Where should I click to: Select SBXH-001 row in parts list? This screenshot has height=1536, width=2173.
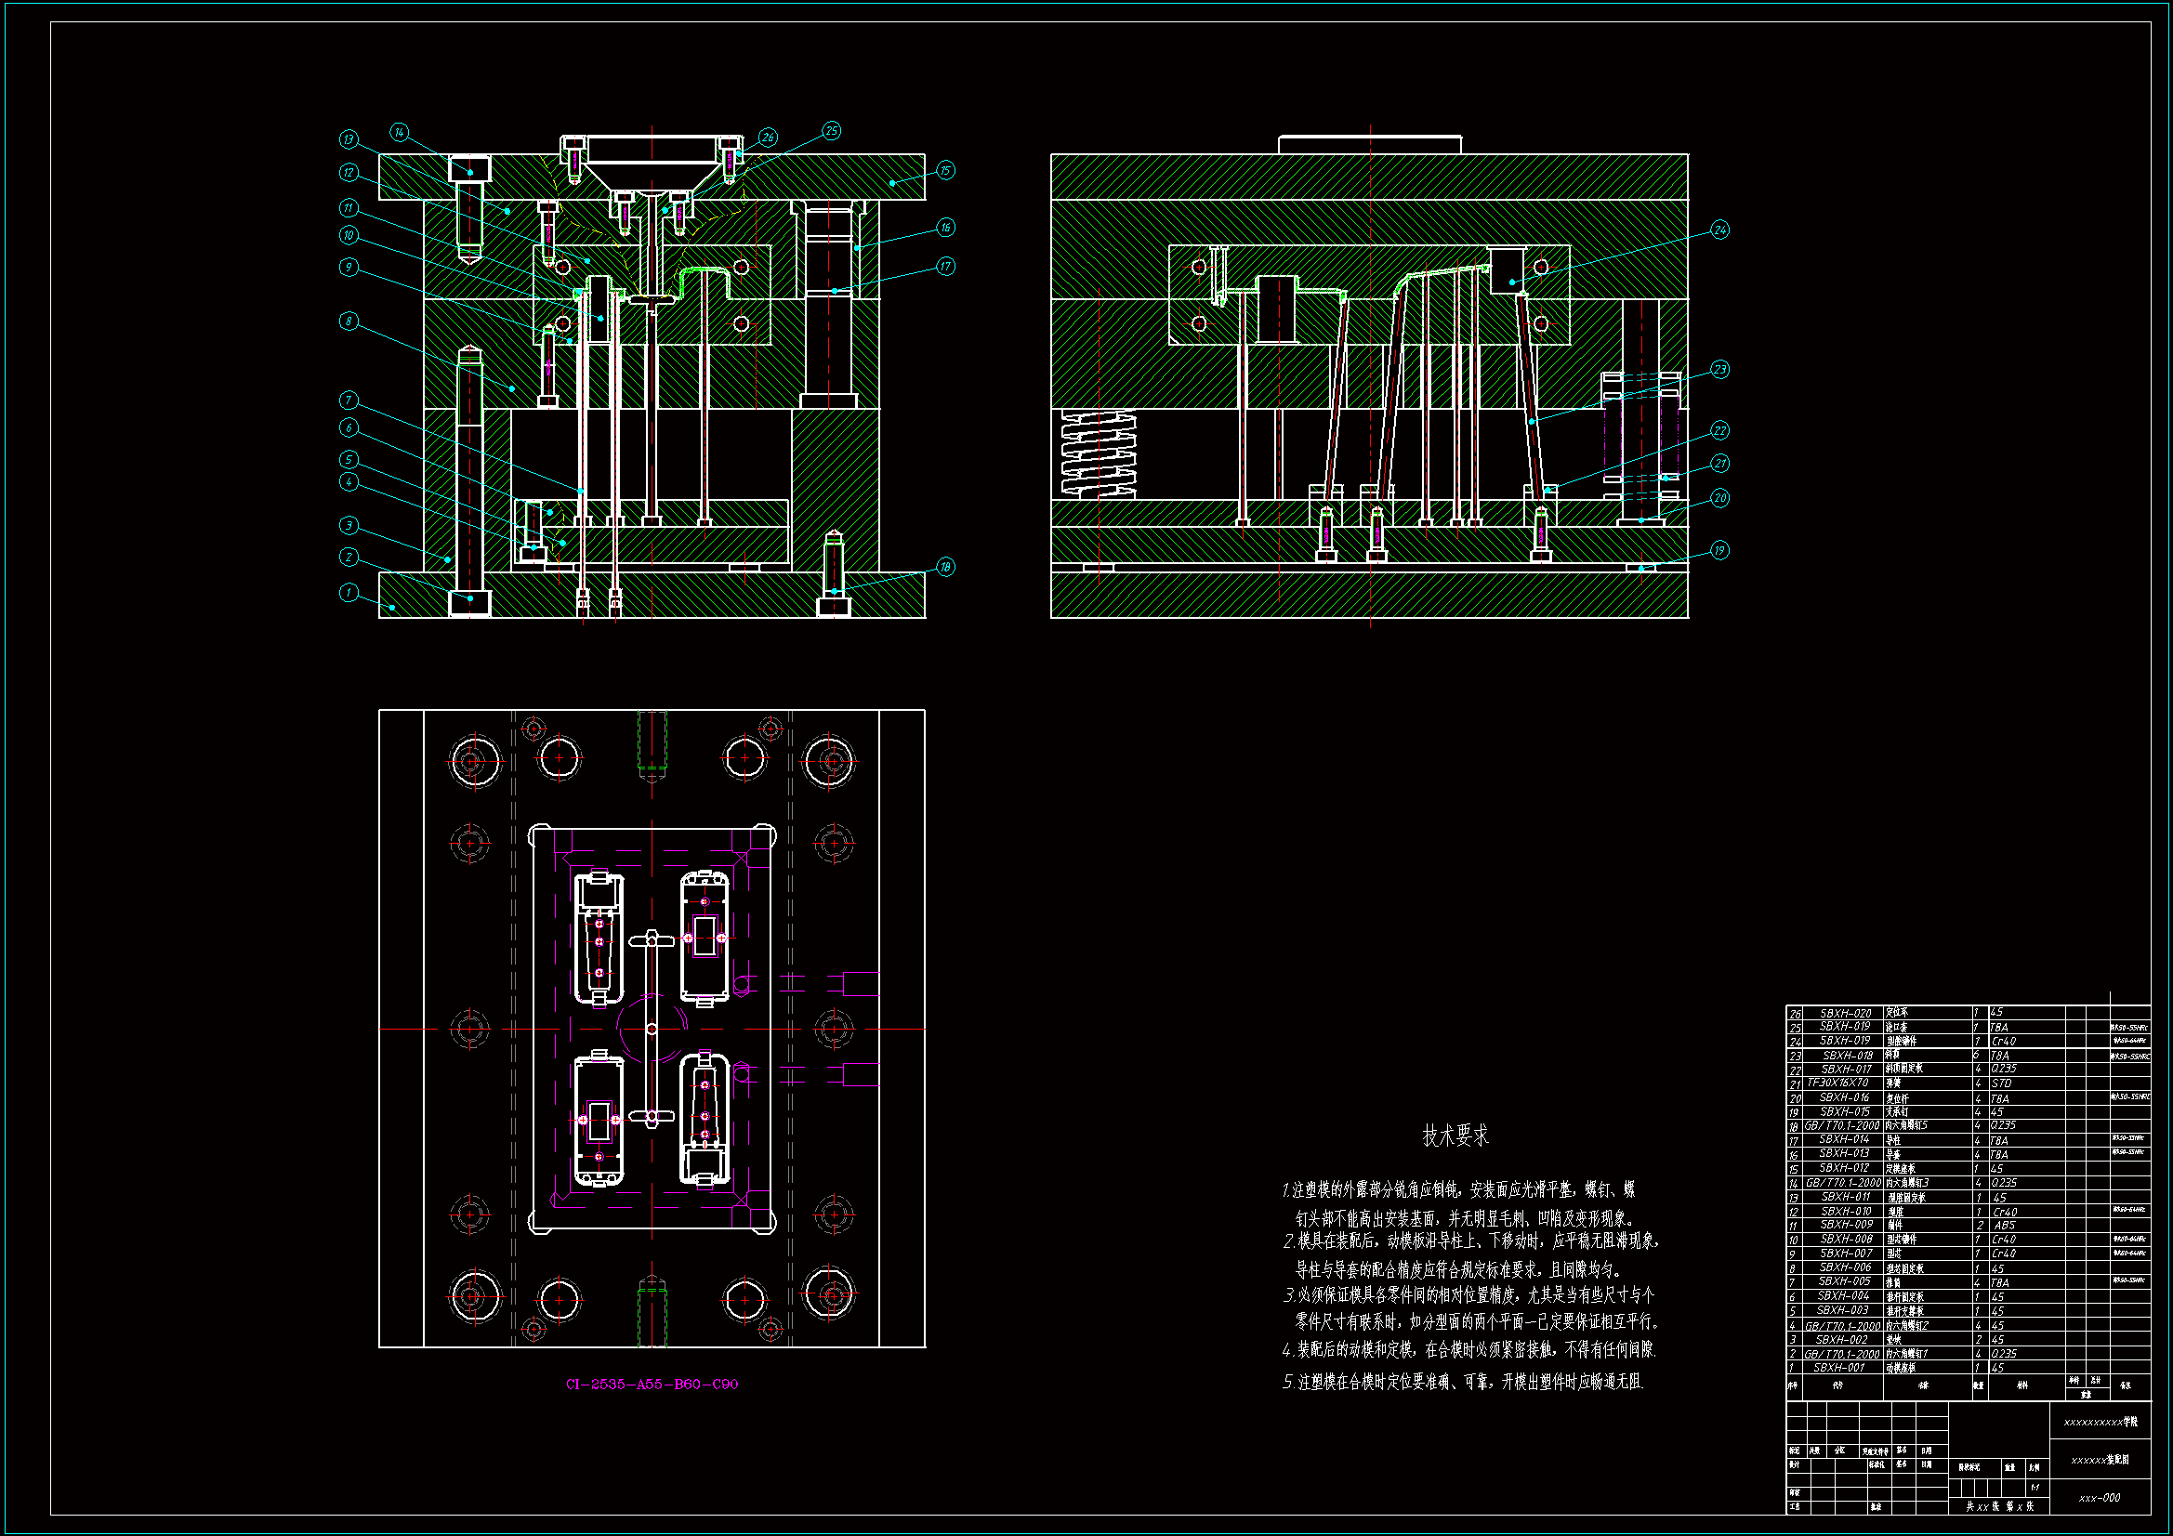tap(1839, 1368)
